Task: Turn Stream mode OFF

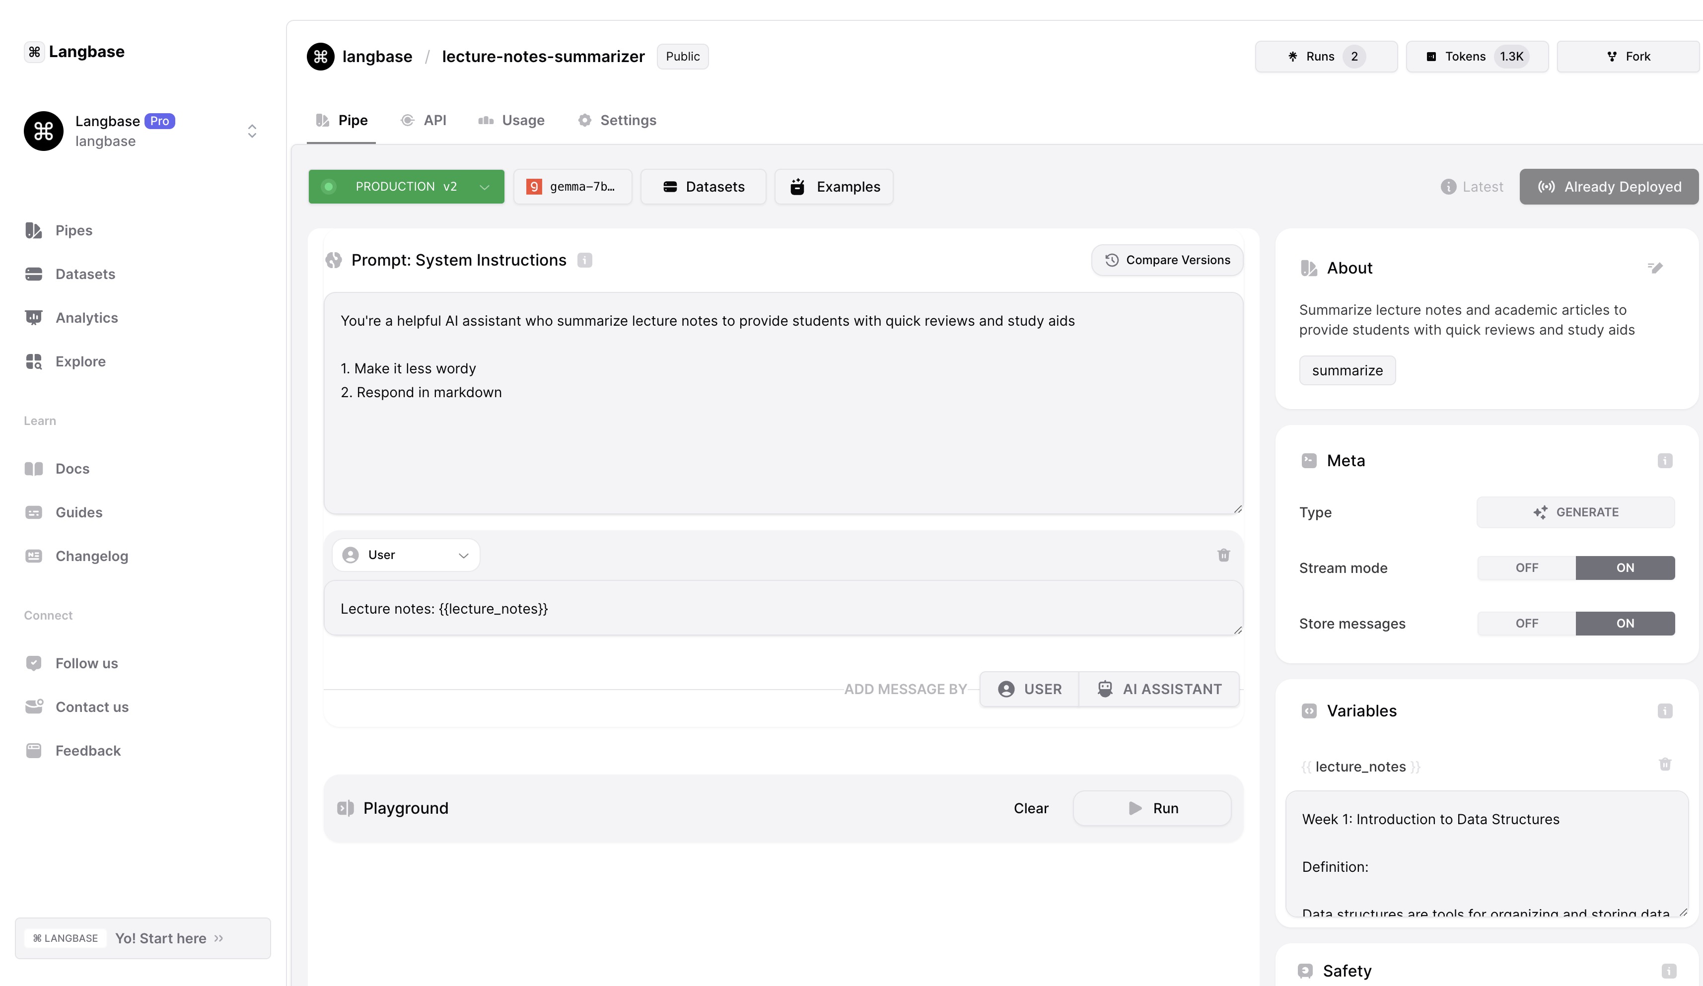Action: tap(1526, 567)
